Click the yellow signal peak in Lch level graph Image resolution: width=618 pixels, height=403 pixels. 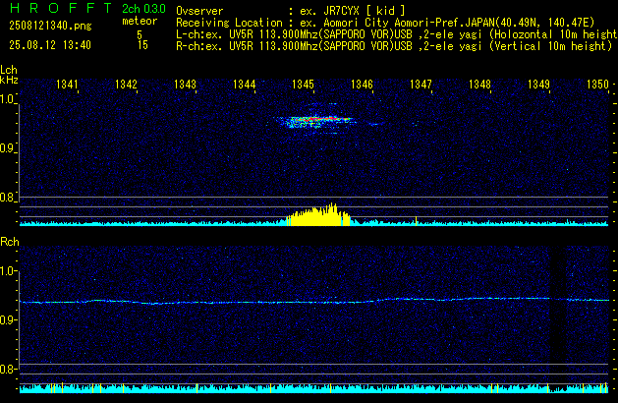point(318,215)
